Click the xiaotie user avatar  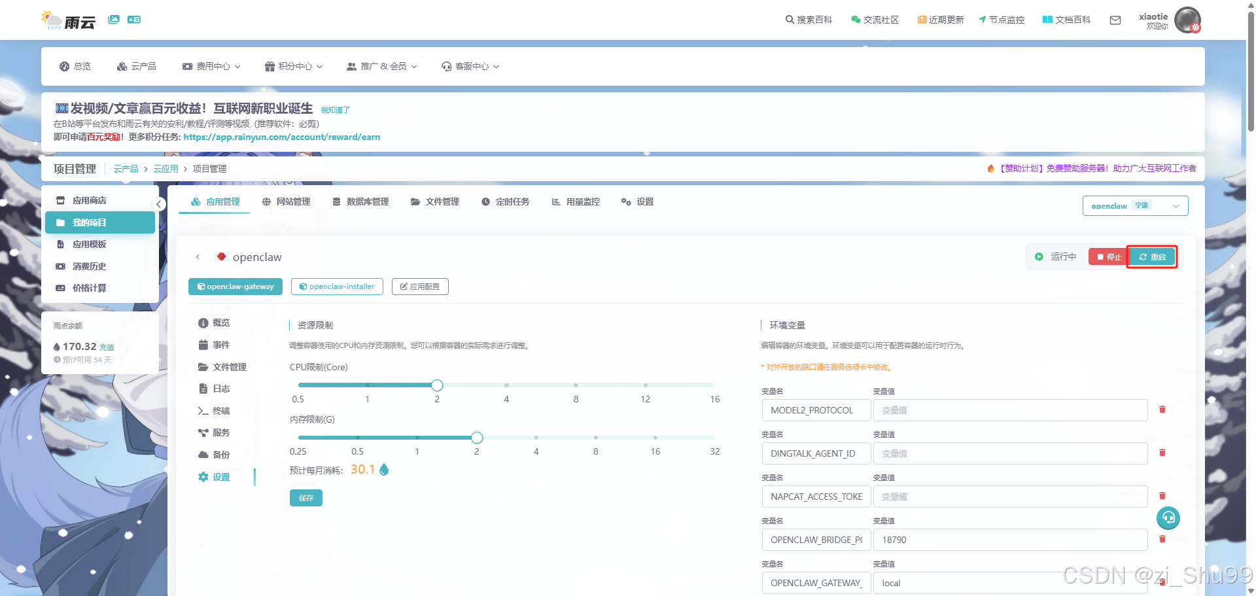[x=1187, y=20]
